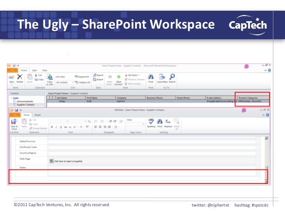
Task: Click the bulleted list button
Action: pyautogui.click(x=96, y=121)
